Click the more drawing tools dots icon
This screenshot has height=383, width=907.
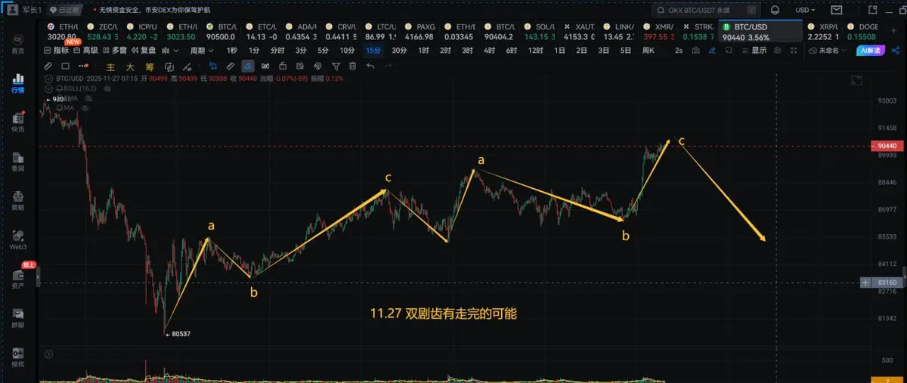83,66
